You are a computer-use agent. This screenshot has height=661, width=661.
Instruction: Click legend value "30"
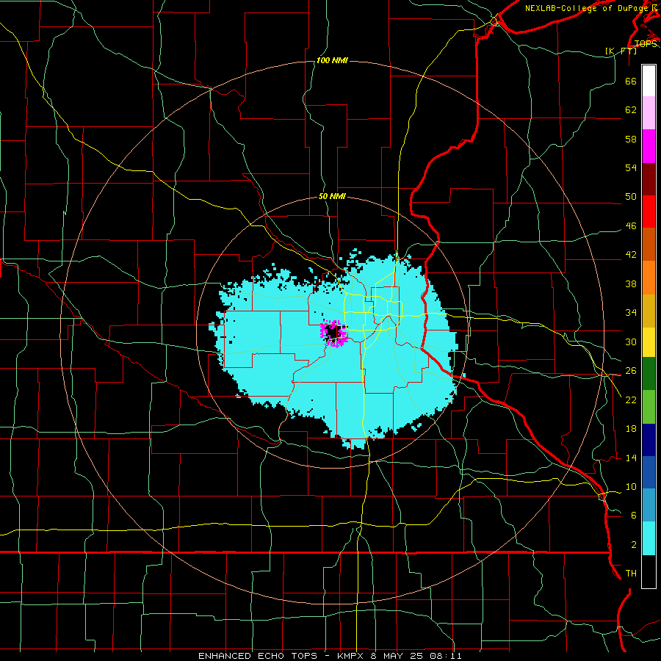[631, 342]
